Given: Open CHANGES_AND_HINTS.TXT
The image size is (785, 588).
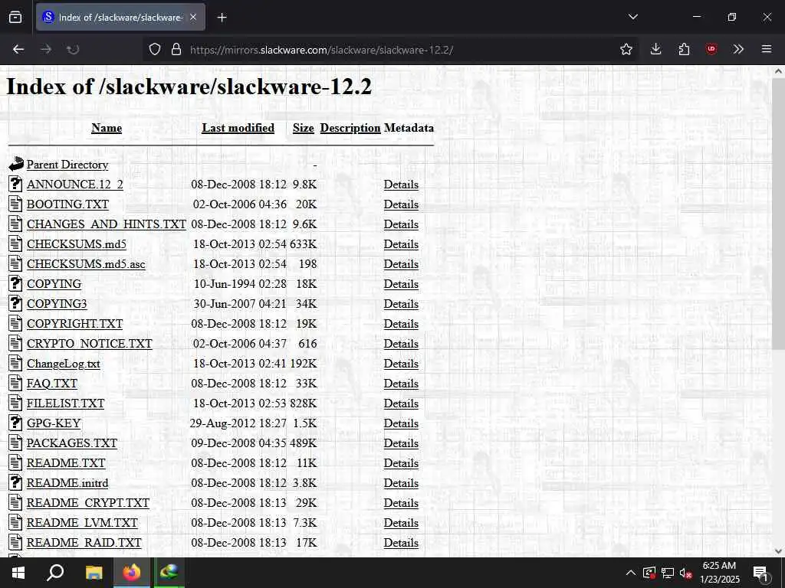Looking at the screenshot, I should point(106,224).
